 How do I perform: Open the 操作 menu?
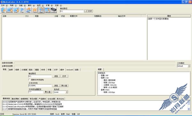31,5
